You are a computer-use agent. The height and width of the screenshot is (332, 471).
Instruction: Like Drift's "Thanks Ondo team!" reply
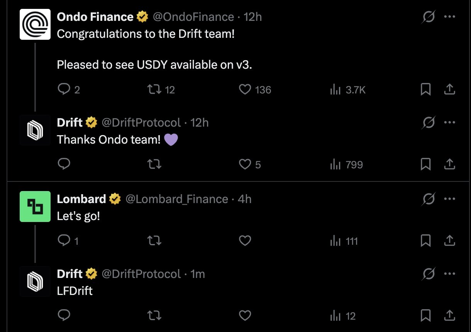point(245,164)
